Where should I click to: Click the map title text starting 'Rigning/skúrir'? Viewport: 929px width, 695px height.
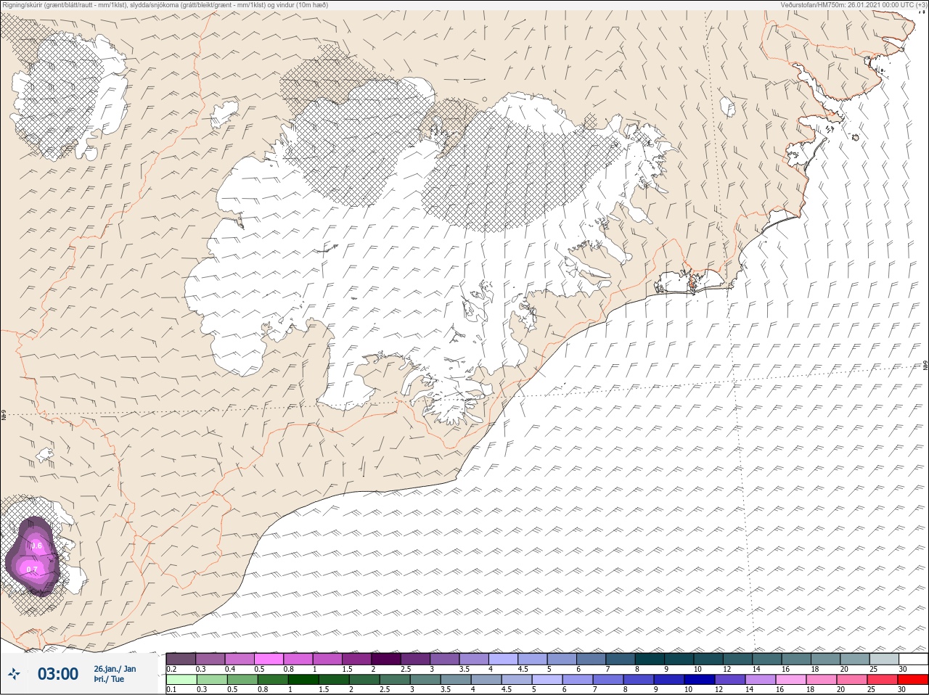165,4
